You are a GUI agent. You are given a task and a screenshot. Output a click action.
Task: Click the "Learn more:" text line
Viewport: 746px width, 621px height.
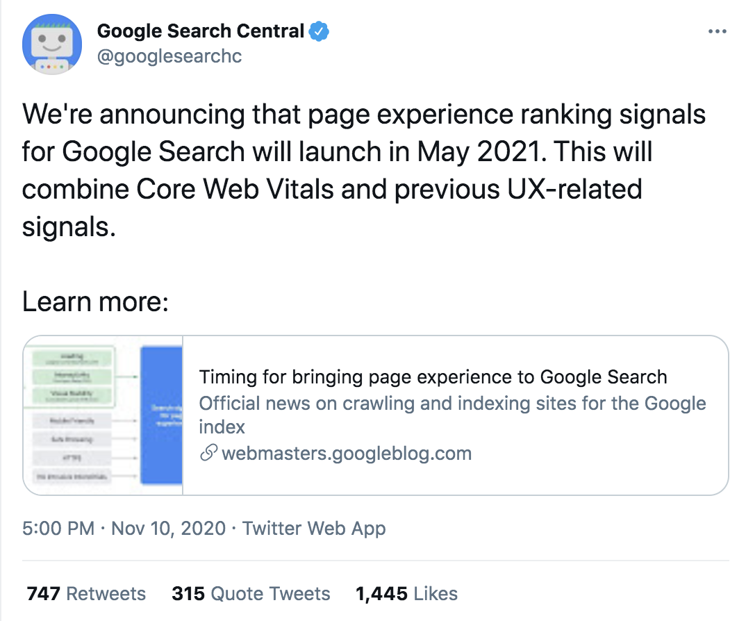95,301
